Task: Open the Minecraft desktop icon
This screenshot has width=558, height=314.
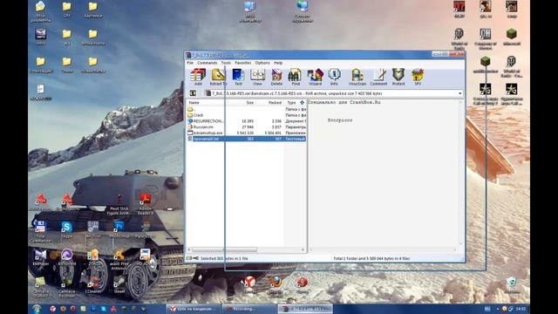Action: [512, 37]
